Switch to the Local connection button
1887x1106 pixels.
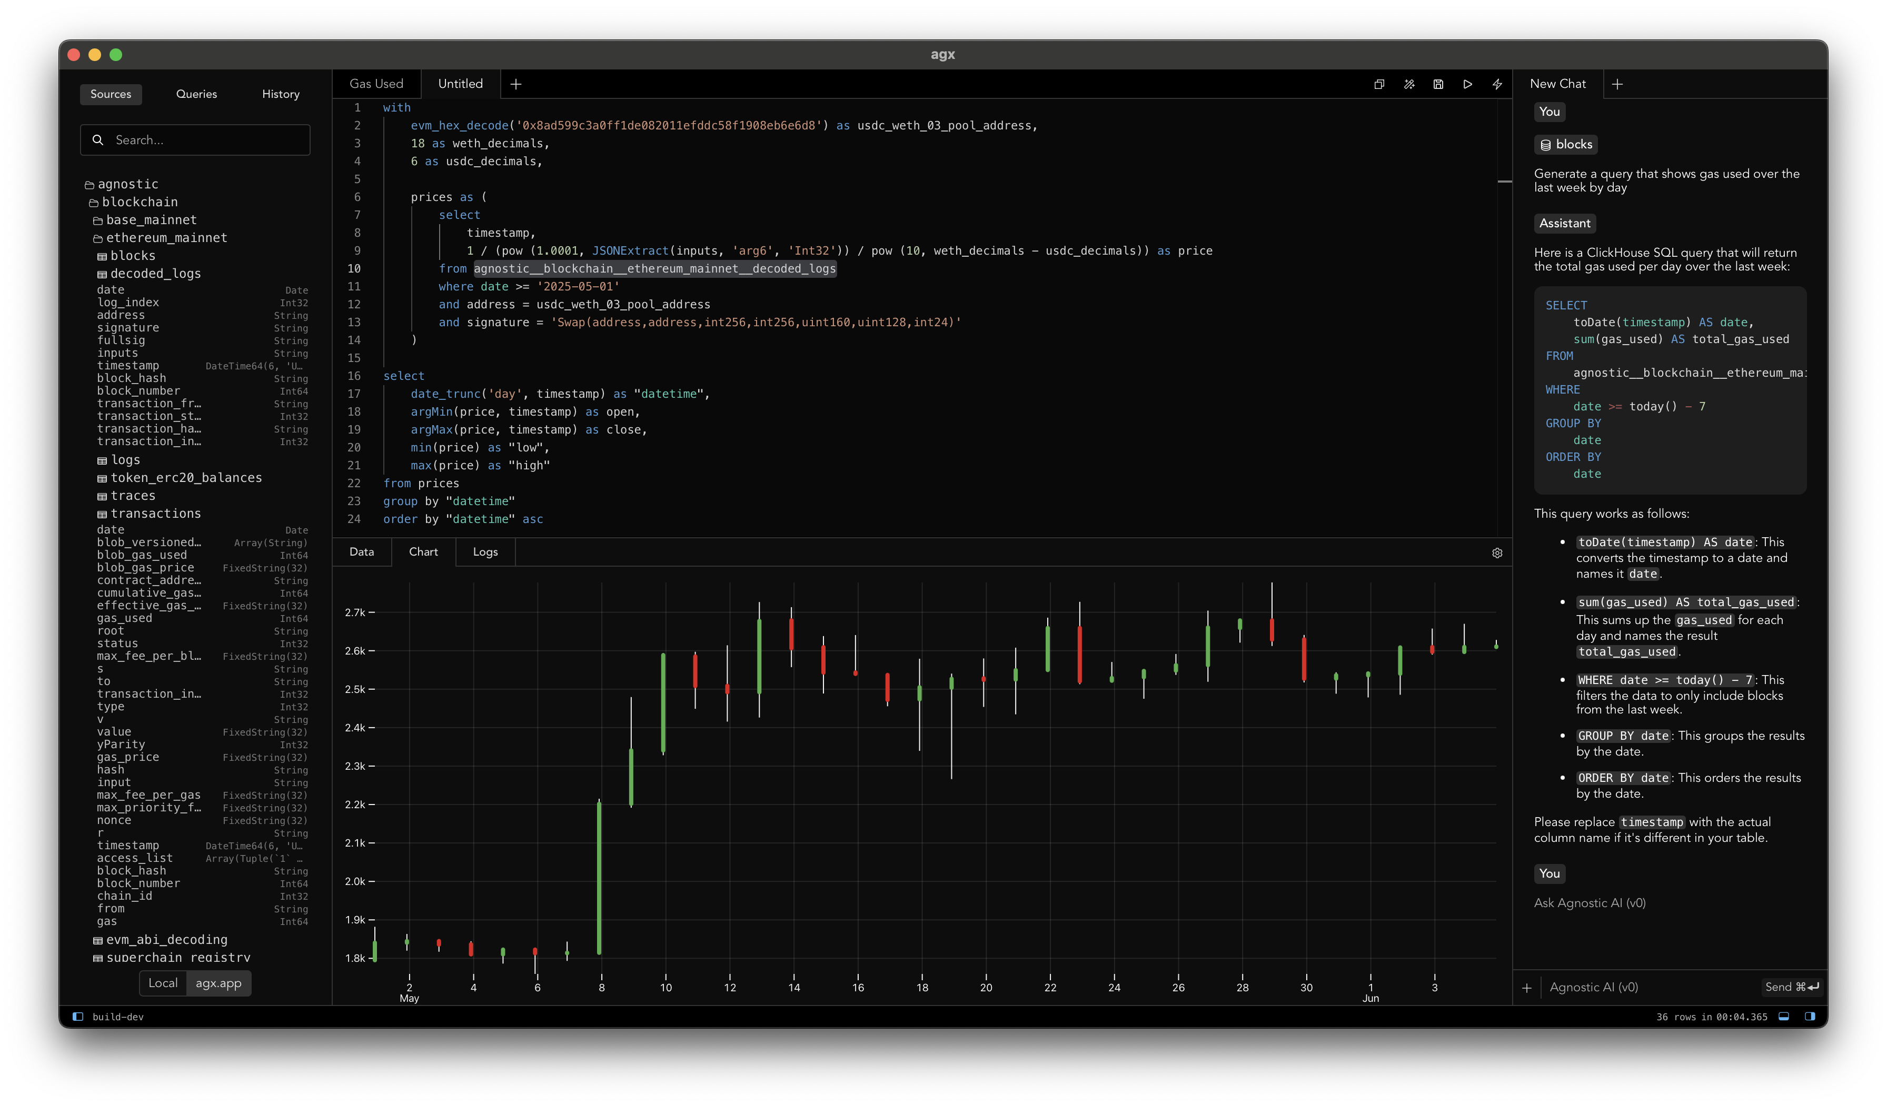(163, 983)
